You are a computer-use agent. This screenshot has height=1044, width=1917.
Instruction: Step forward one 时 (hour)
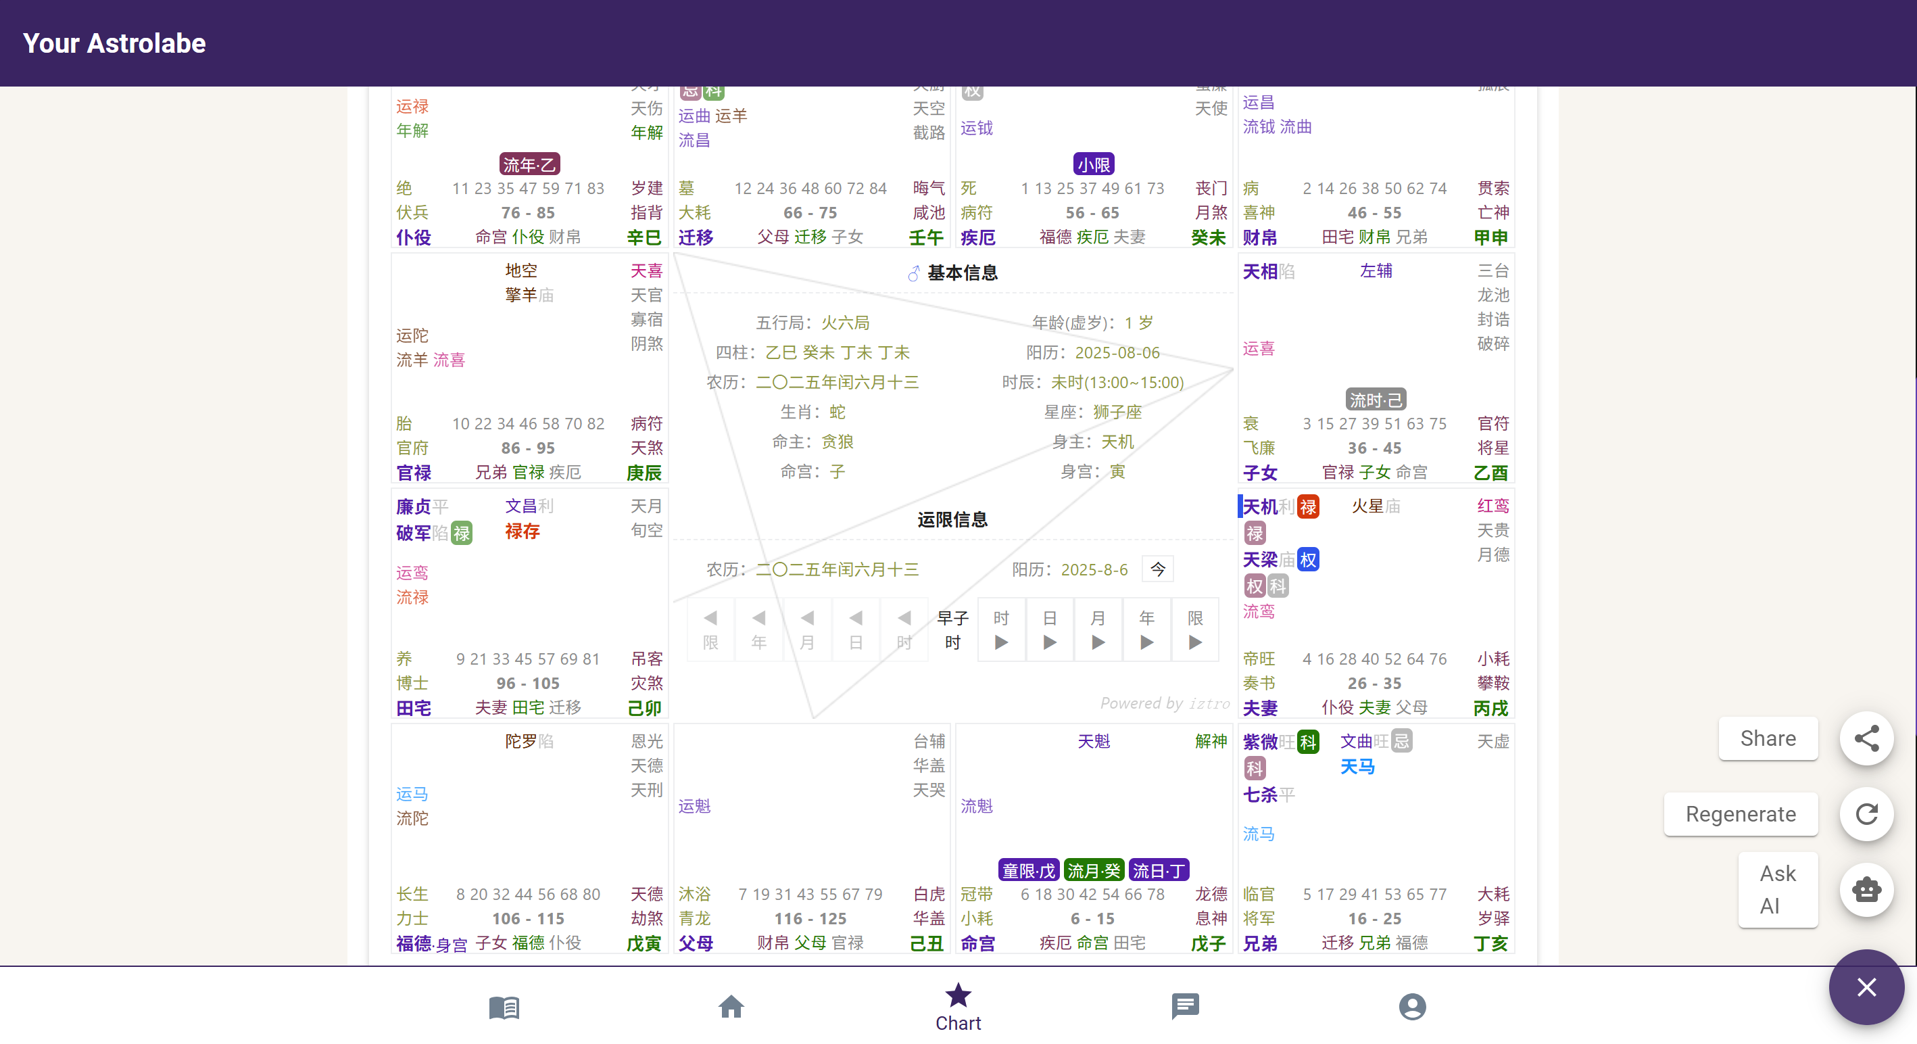[1001, 630]
